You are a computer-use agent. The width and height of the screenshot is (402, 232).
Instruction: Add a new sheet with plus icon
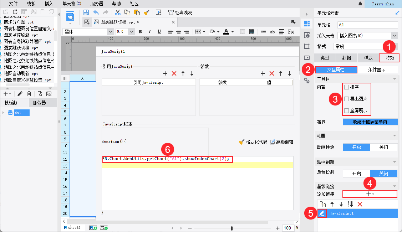[x=93, y=228]
